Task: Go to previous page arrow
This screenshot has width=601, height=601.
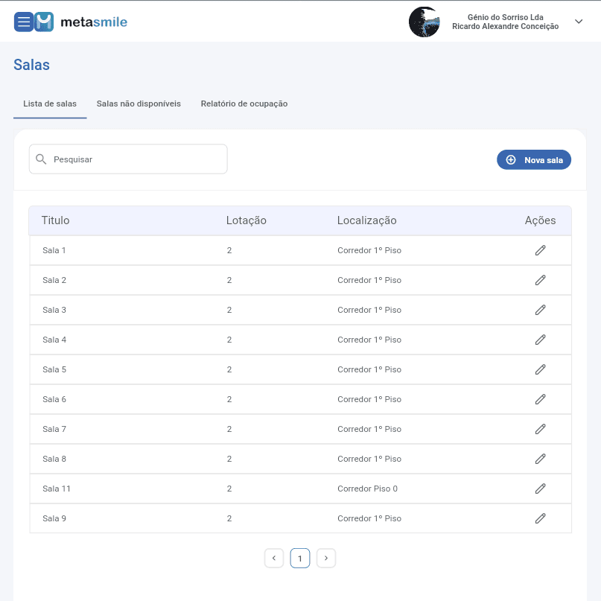Action: [274, 558]
